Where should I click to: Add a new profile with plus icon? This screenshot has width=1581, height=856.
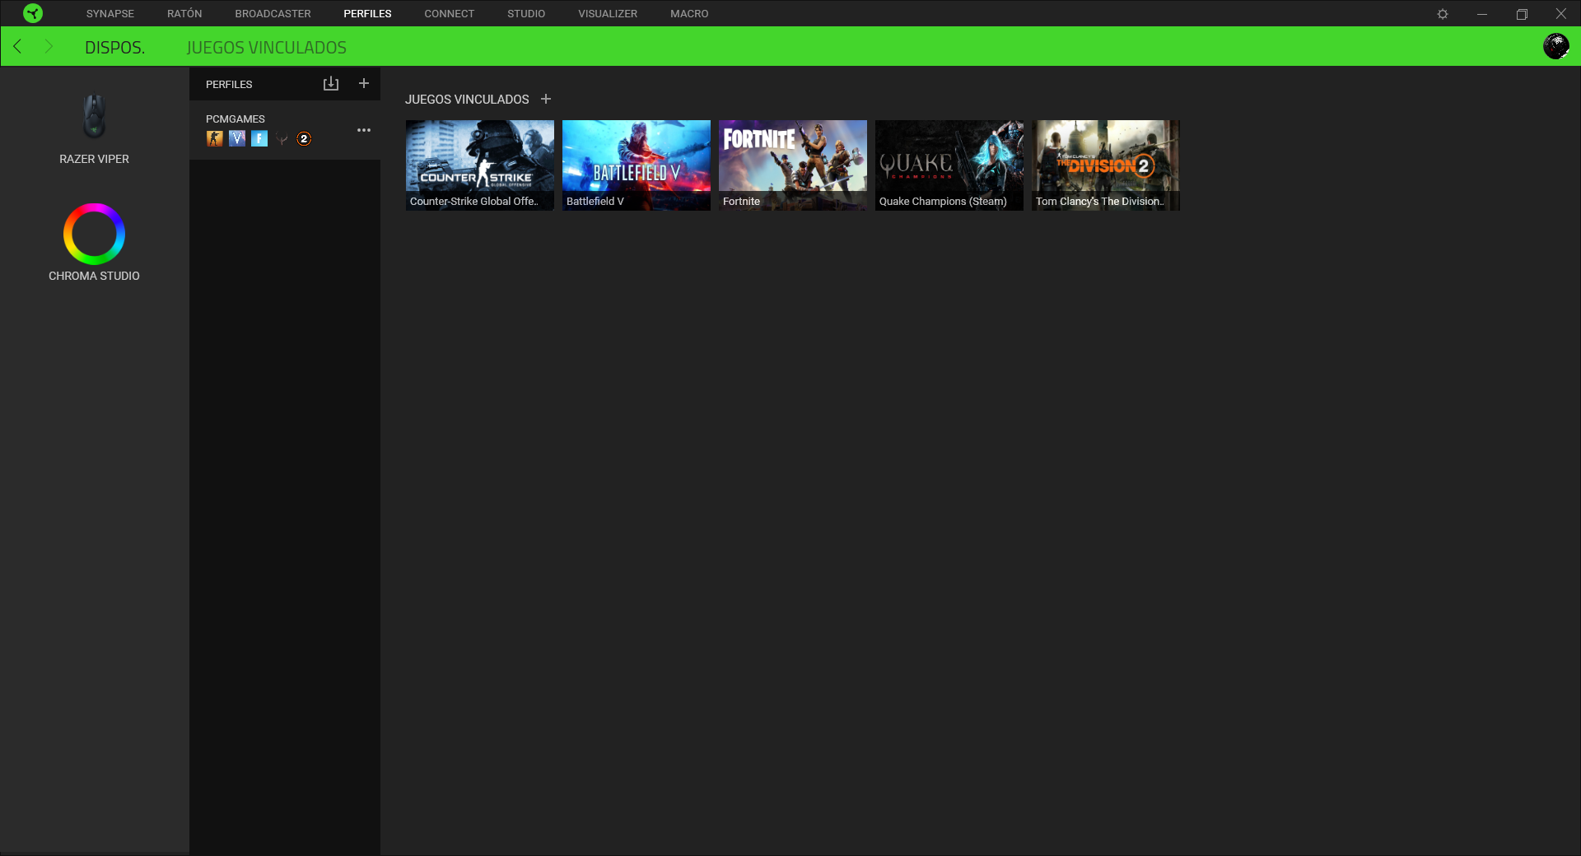click(364, 84)
